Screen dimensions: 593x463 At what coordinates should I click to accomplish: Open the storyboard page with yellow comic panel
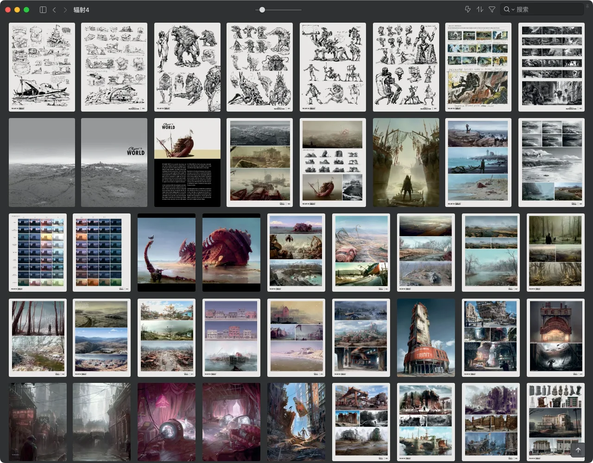tap(478, 67)
